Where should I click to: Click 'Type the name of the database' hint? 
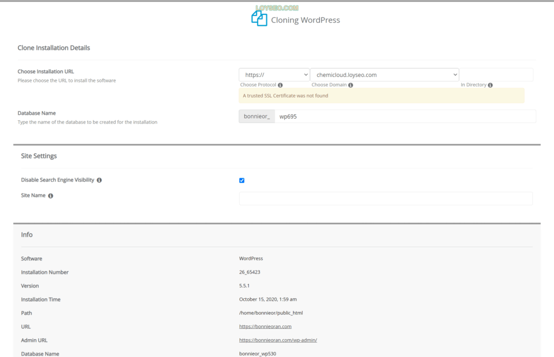[88, 123]
